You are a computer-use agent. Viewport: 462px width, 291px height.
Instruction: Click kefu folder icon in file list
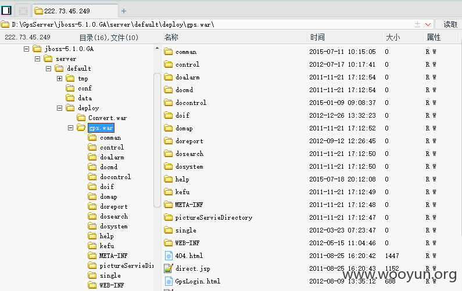point(169,192)
